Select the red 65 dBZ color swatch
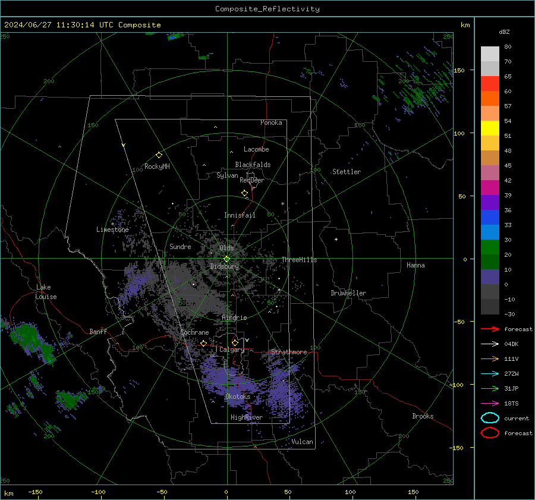This screenshot has width=535, height=500. (x=490, y=83)
